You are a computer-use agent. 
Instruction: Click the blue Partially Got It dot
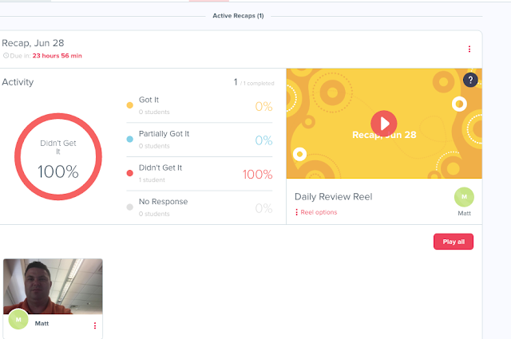[129, 139]
